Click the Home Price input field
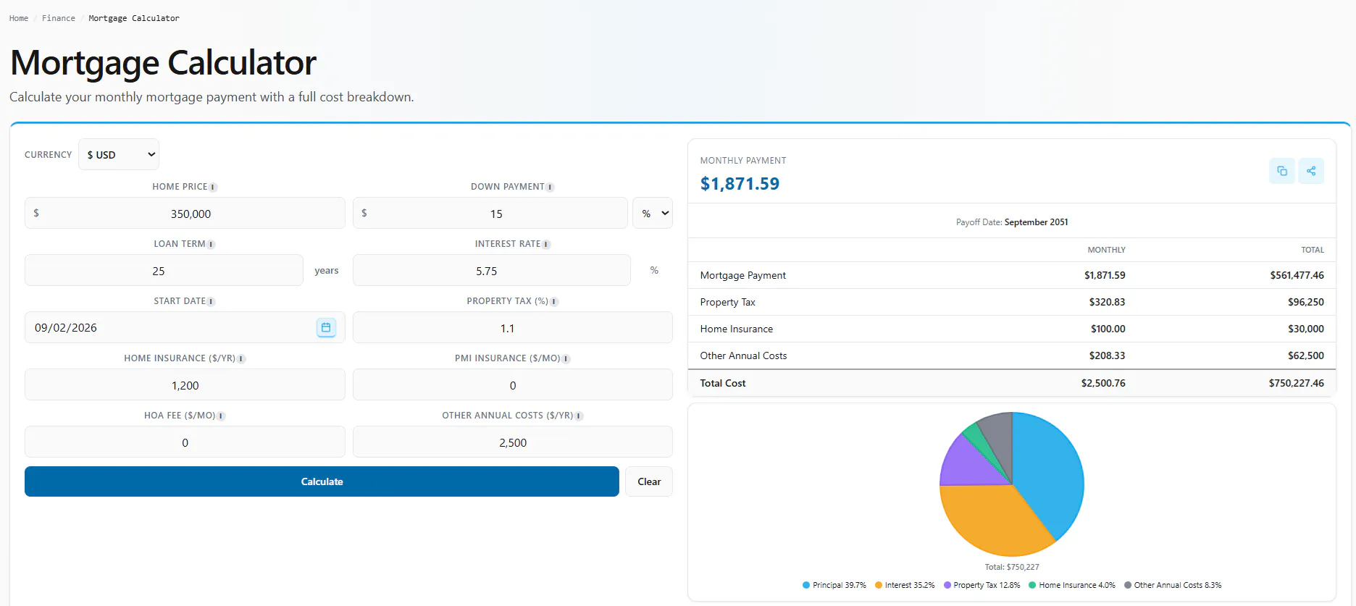1356x606 pixels. click(185, 214)
